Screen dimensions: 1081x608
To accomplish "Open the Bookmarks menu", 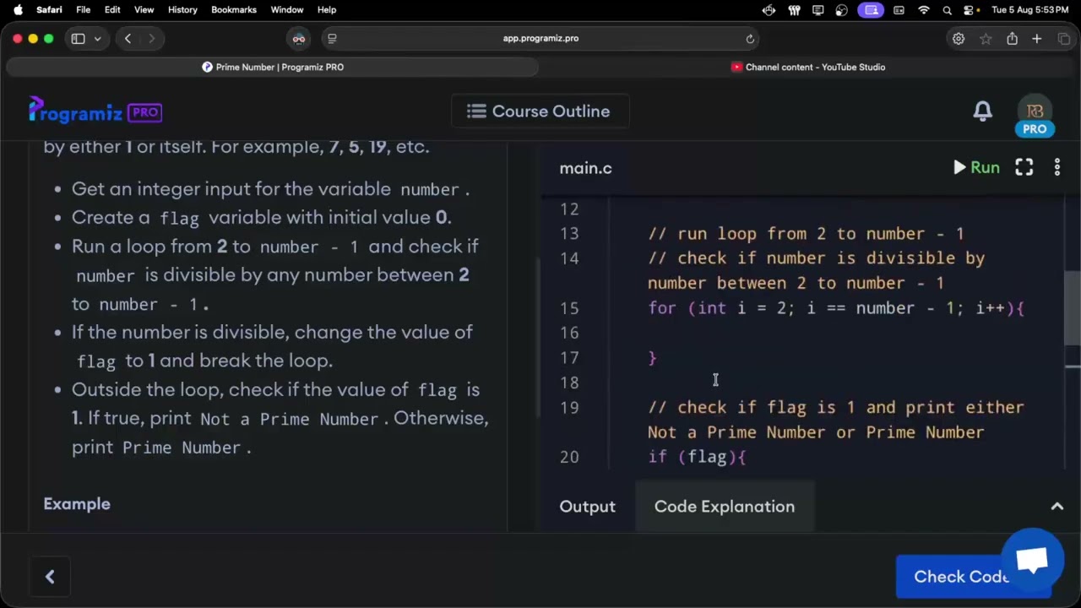I will click(x=234, y=10).
